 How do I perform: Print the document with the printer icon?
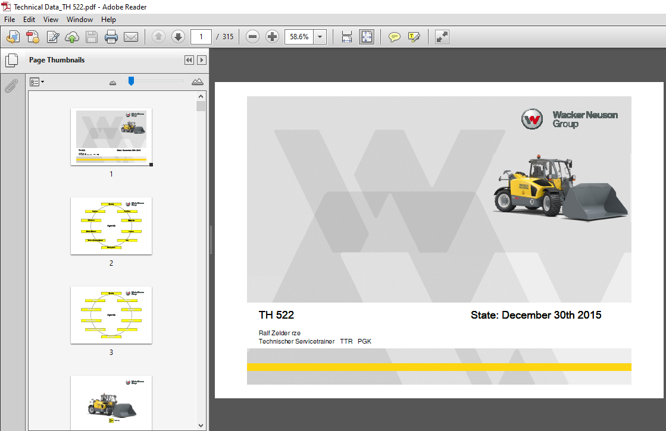pos(111,37)
